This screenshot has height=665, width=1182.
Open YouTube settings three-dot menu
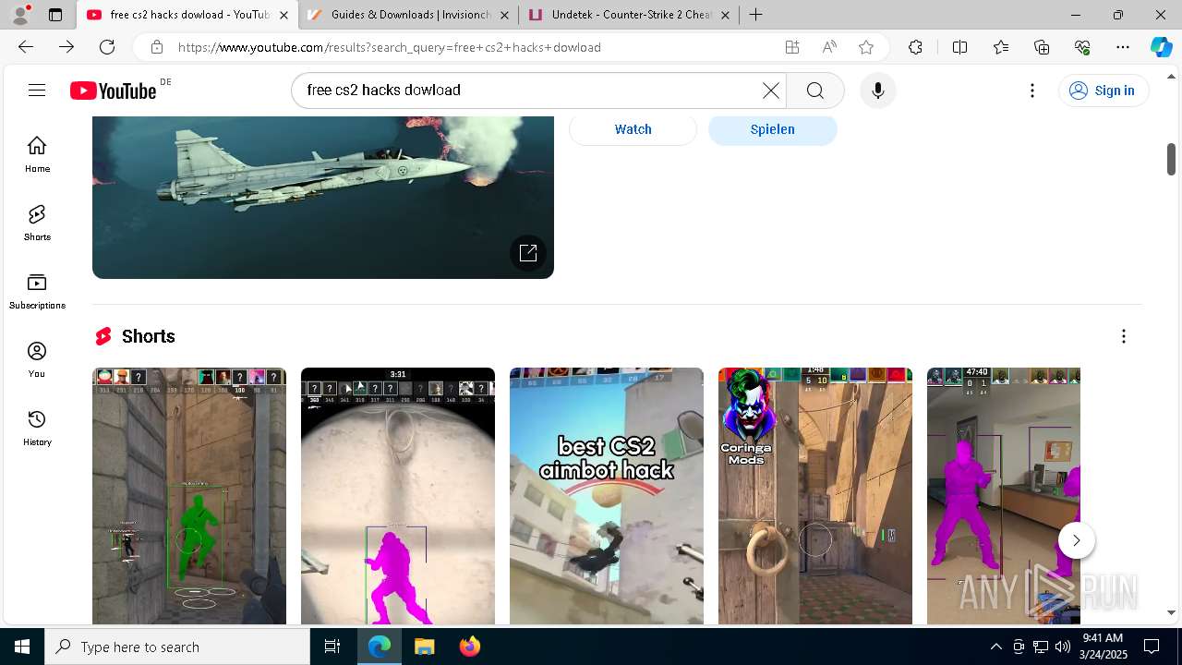(1032, 90)
